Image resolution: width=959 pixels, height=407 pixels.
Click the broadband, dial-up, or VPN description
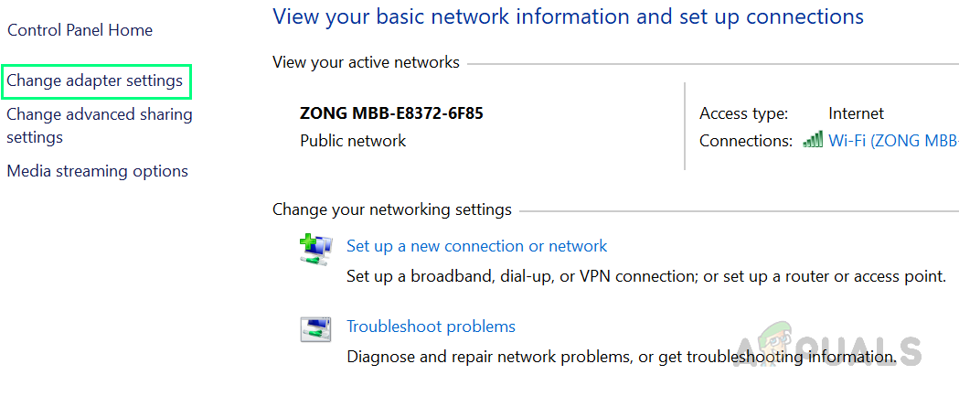point(645,275)
